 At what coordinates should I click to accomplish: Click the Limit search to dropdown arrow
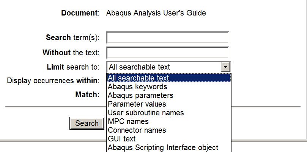(x=226, y=67)
